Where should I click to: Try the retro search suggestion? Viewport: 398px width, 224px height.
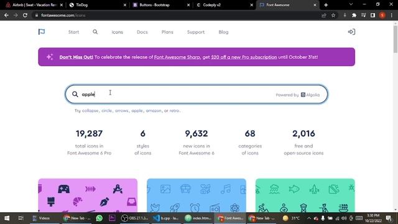pos(174,111)
